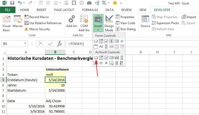The height and width of the screenshot is (115, 199).
Task: Select Form Controls List Box
Action: [x=117, y=41]
